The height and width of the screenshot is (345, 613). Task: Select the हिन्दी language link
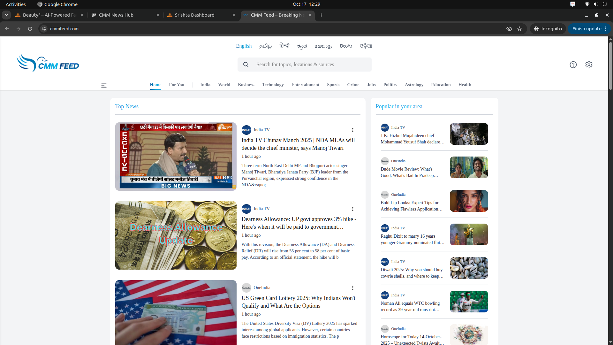284,46
